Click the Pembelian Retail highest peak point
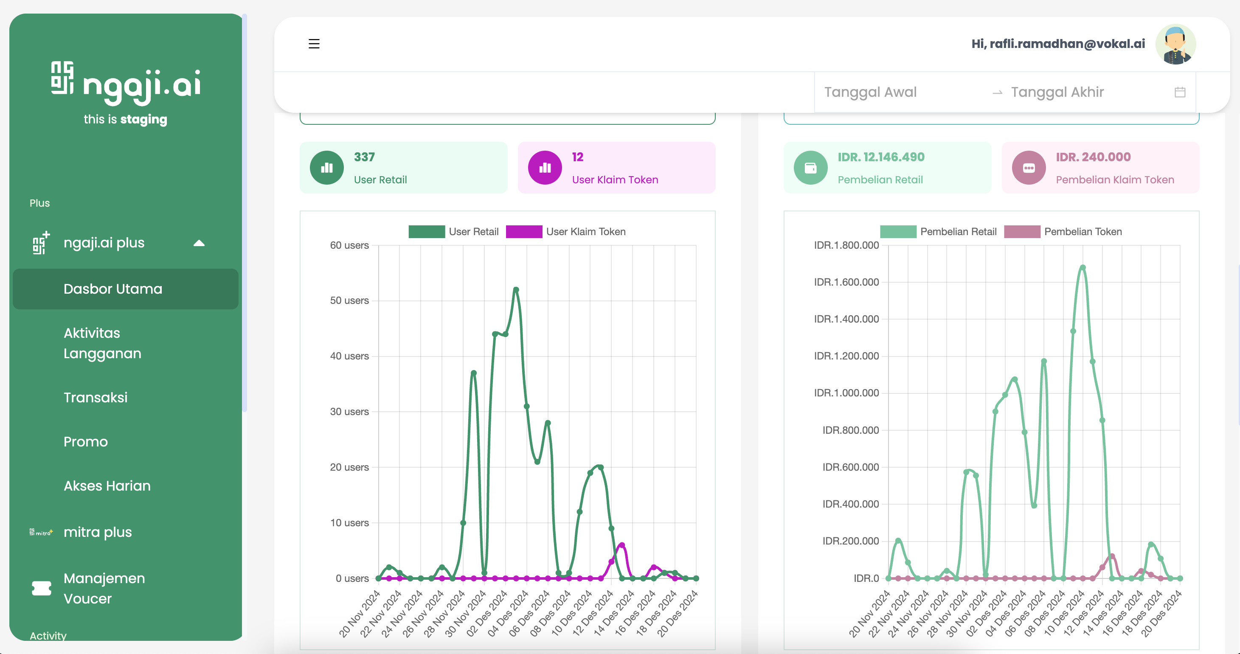This screenshot has height=654, width=1240. [x=1083, y=267]
